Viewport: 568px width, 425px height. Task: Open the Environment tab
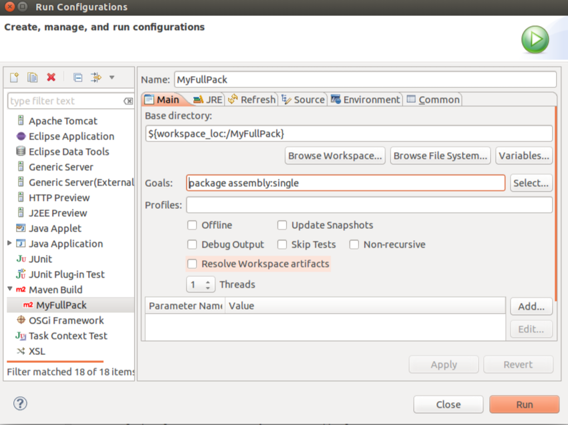pos(365,99)
